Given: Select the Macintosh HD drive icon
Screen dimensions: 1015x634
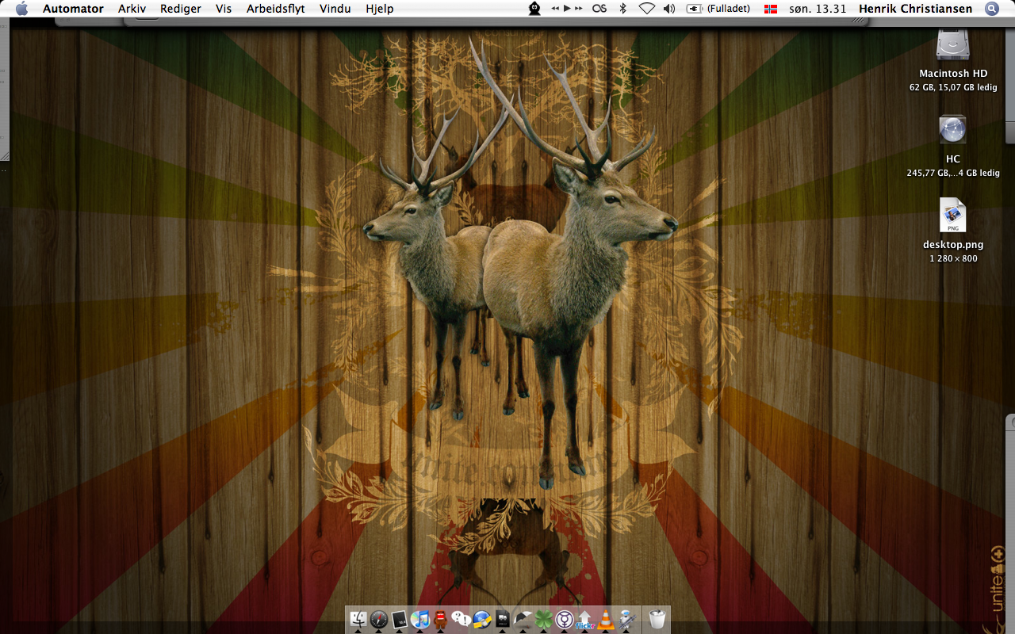Looking at the screenshot, I should (x=952, y=44).
